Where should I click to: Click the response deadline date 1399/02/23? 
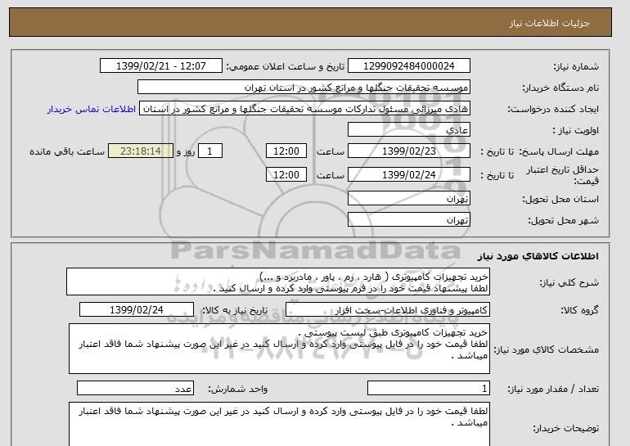point(408,151)
